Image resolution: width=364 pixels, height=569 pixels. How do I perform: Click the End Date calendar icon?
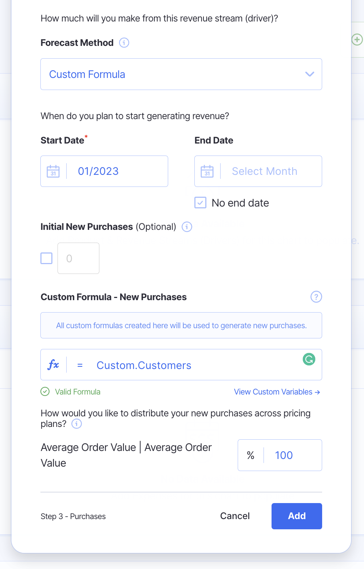(207, 171)
